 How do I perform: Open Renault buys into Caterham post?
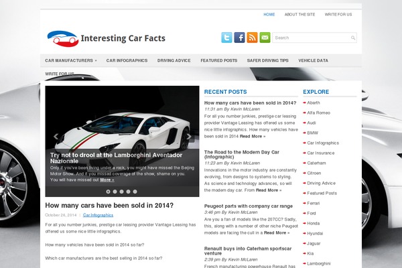pyautogui.click(x=248, y=251)
